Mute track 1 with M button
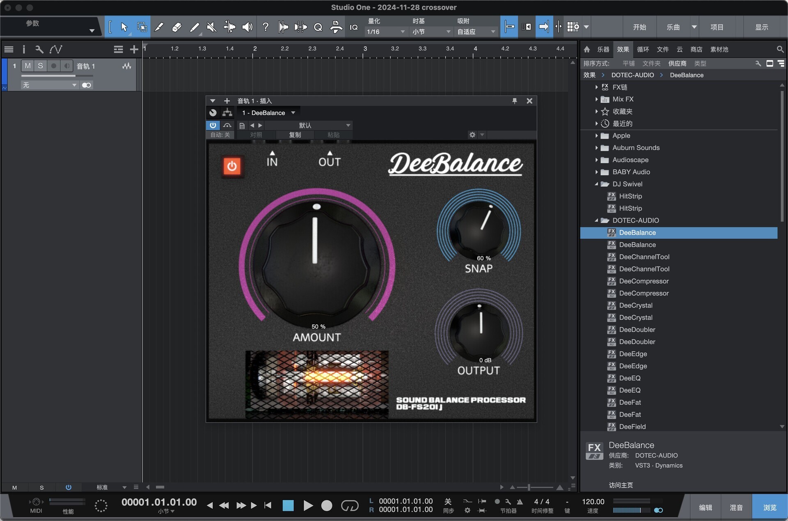 point(27,66)
